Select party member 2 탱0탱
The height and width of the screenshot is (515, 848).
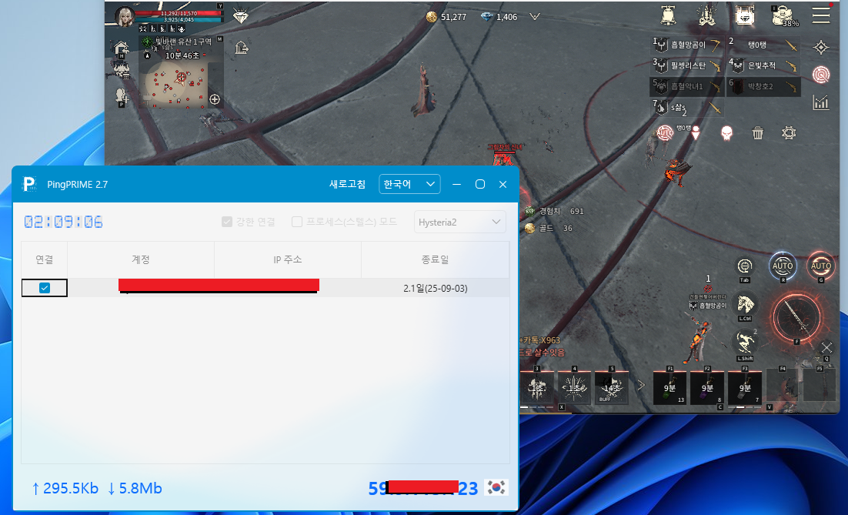click(x=763, y=45)
